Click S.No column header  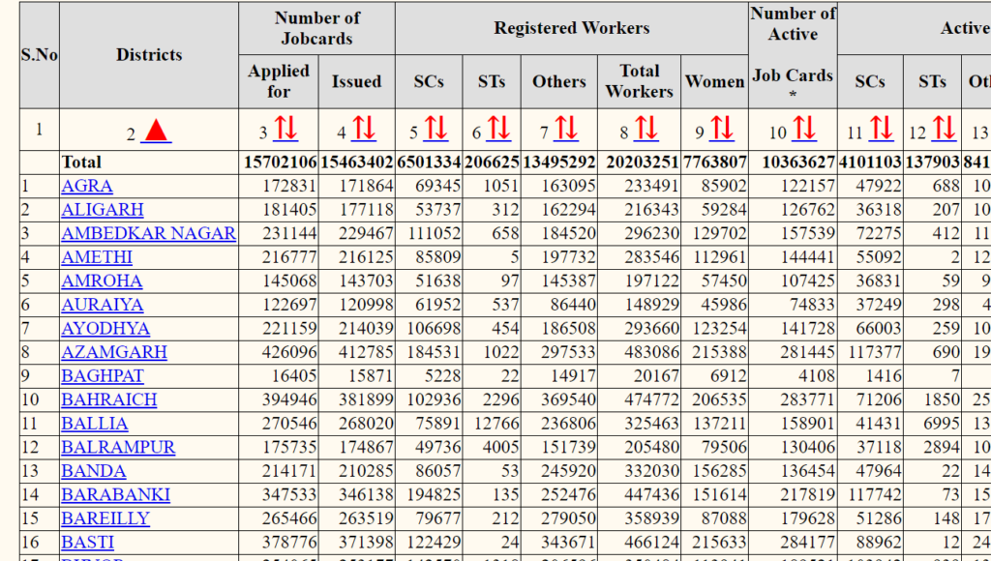pos(39,55)
